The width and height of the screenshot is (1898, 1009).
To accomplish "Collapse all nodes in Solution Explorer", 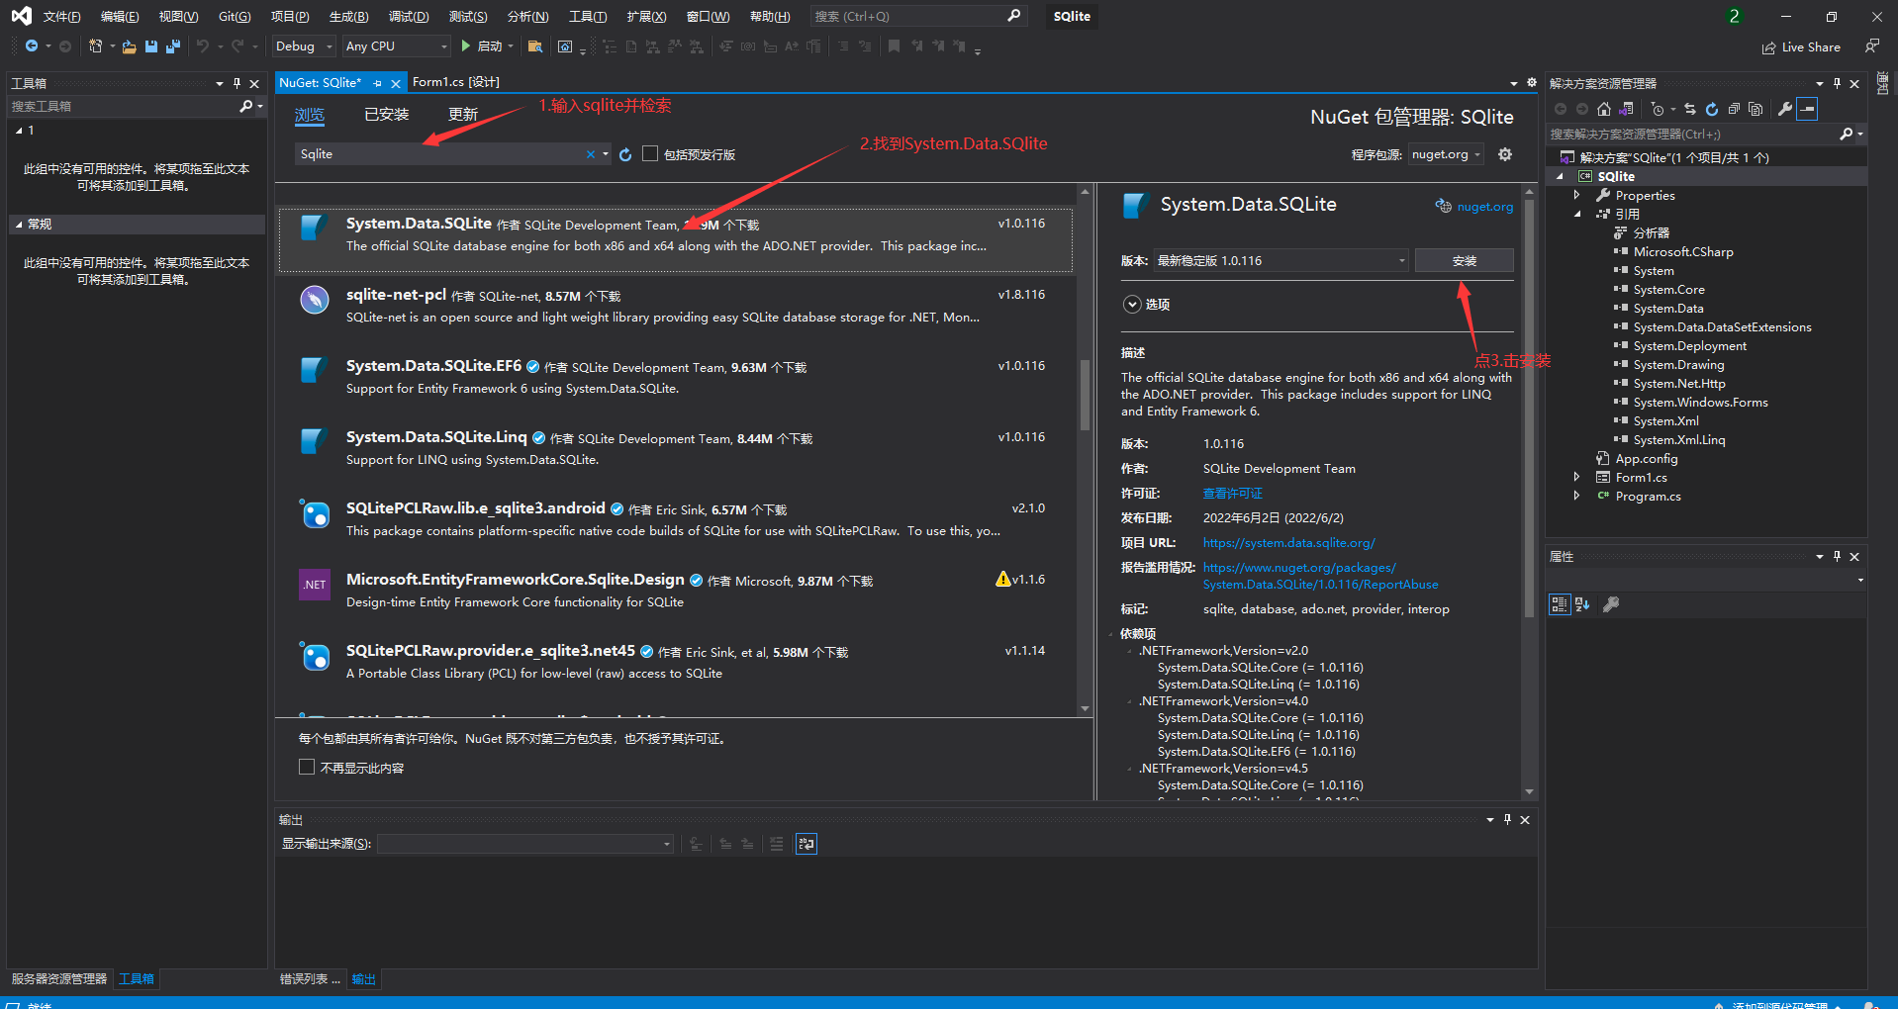I will pos(1734,109).
